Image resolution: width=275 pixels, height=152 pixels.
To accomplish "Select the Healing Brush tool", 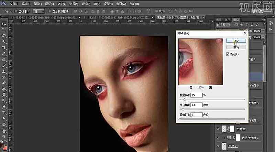I will coord(4,60).
